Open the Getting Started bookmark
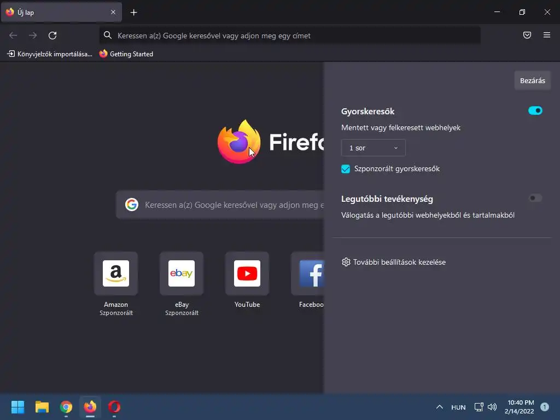The height and width of the screenshot is (420, 560). [x=126, y=54]
